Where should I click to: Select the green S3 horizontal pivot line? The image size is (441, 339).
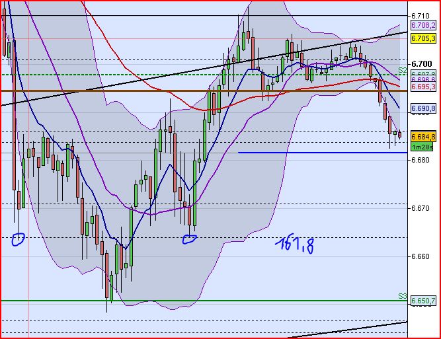pyautogui.click(x=204, y=301)
